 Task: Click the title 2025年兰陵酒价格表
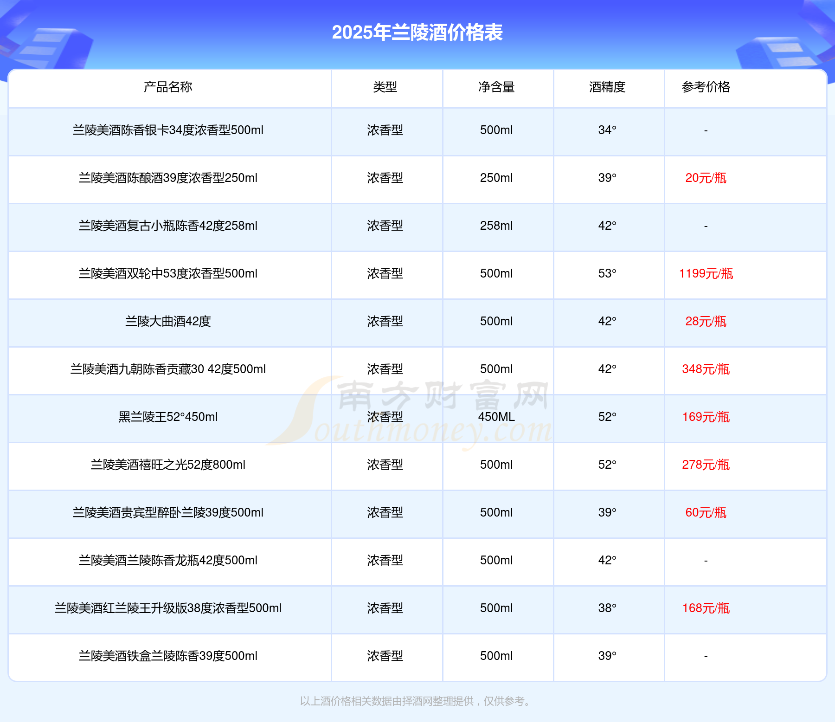tap(417, 32)
